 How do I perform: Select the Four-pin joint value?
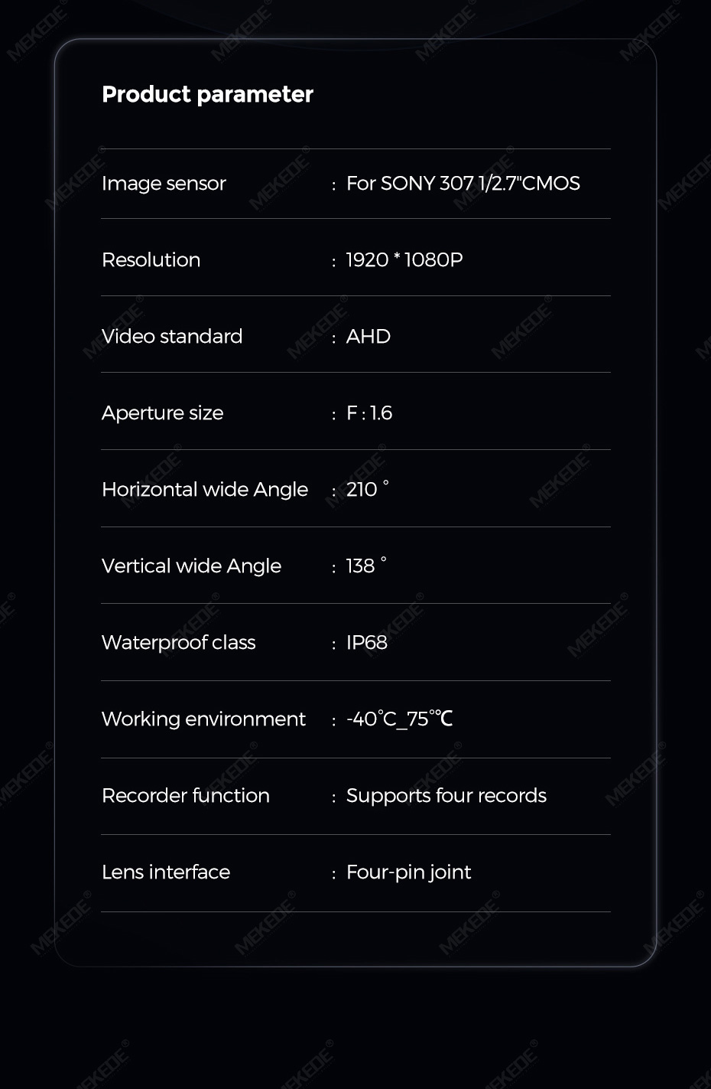coord(408,872)
